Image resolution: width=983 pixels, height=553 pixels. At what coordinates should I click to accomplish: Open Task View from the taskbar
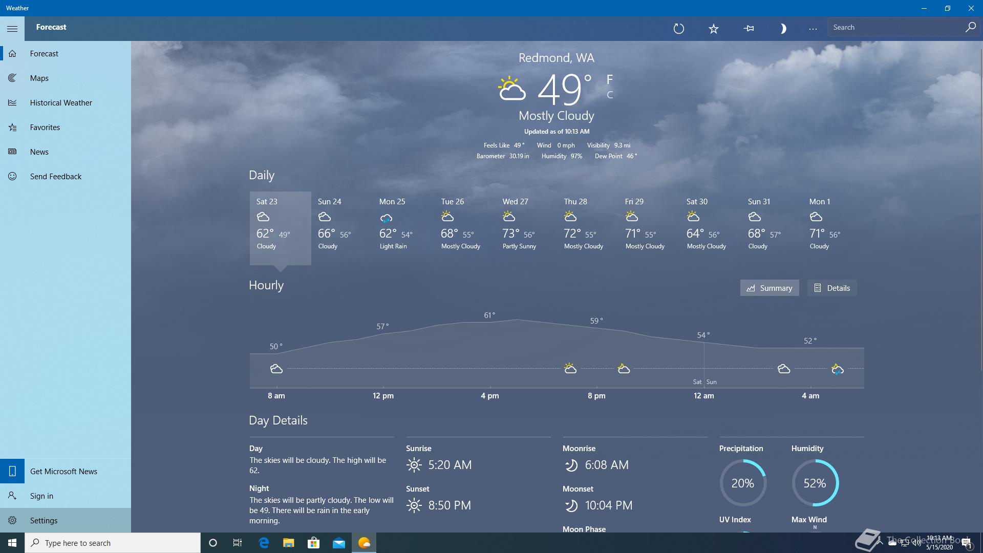pyautogui.click(x=238, y=543)
